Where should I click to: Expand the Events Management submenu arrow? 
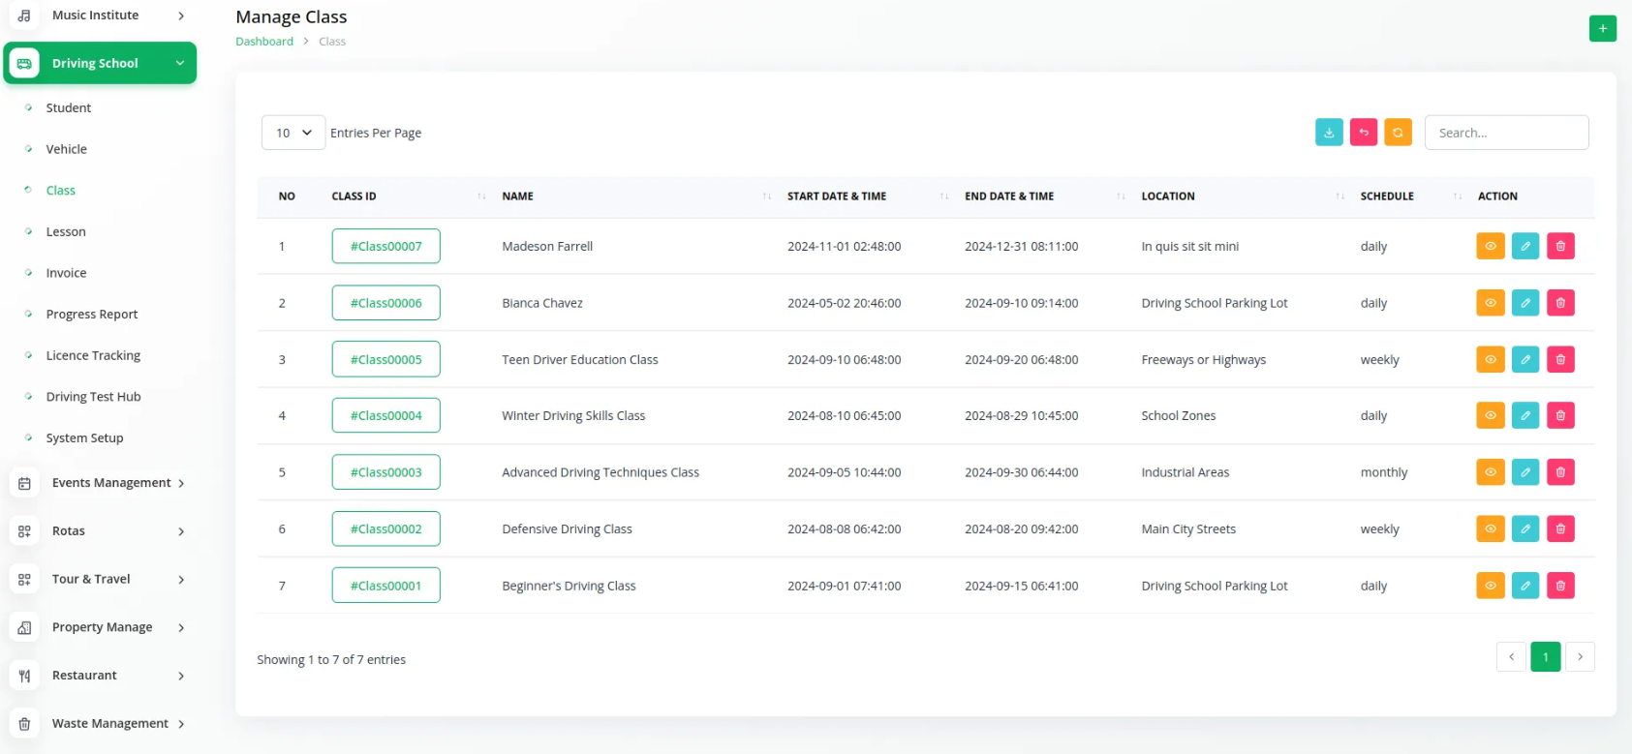tap(181, 483)
